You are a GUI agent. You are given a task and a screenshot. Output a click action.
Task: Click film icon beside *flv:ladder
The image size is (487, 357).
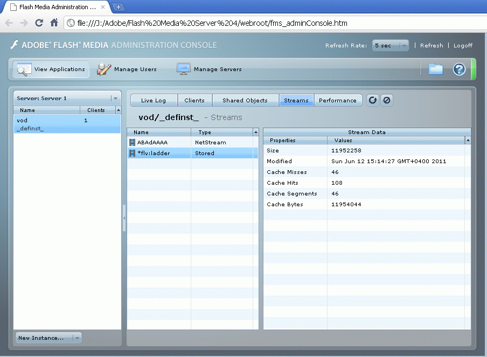tap(132, 153)
